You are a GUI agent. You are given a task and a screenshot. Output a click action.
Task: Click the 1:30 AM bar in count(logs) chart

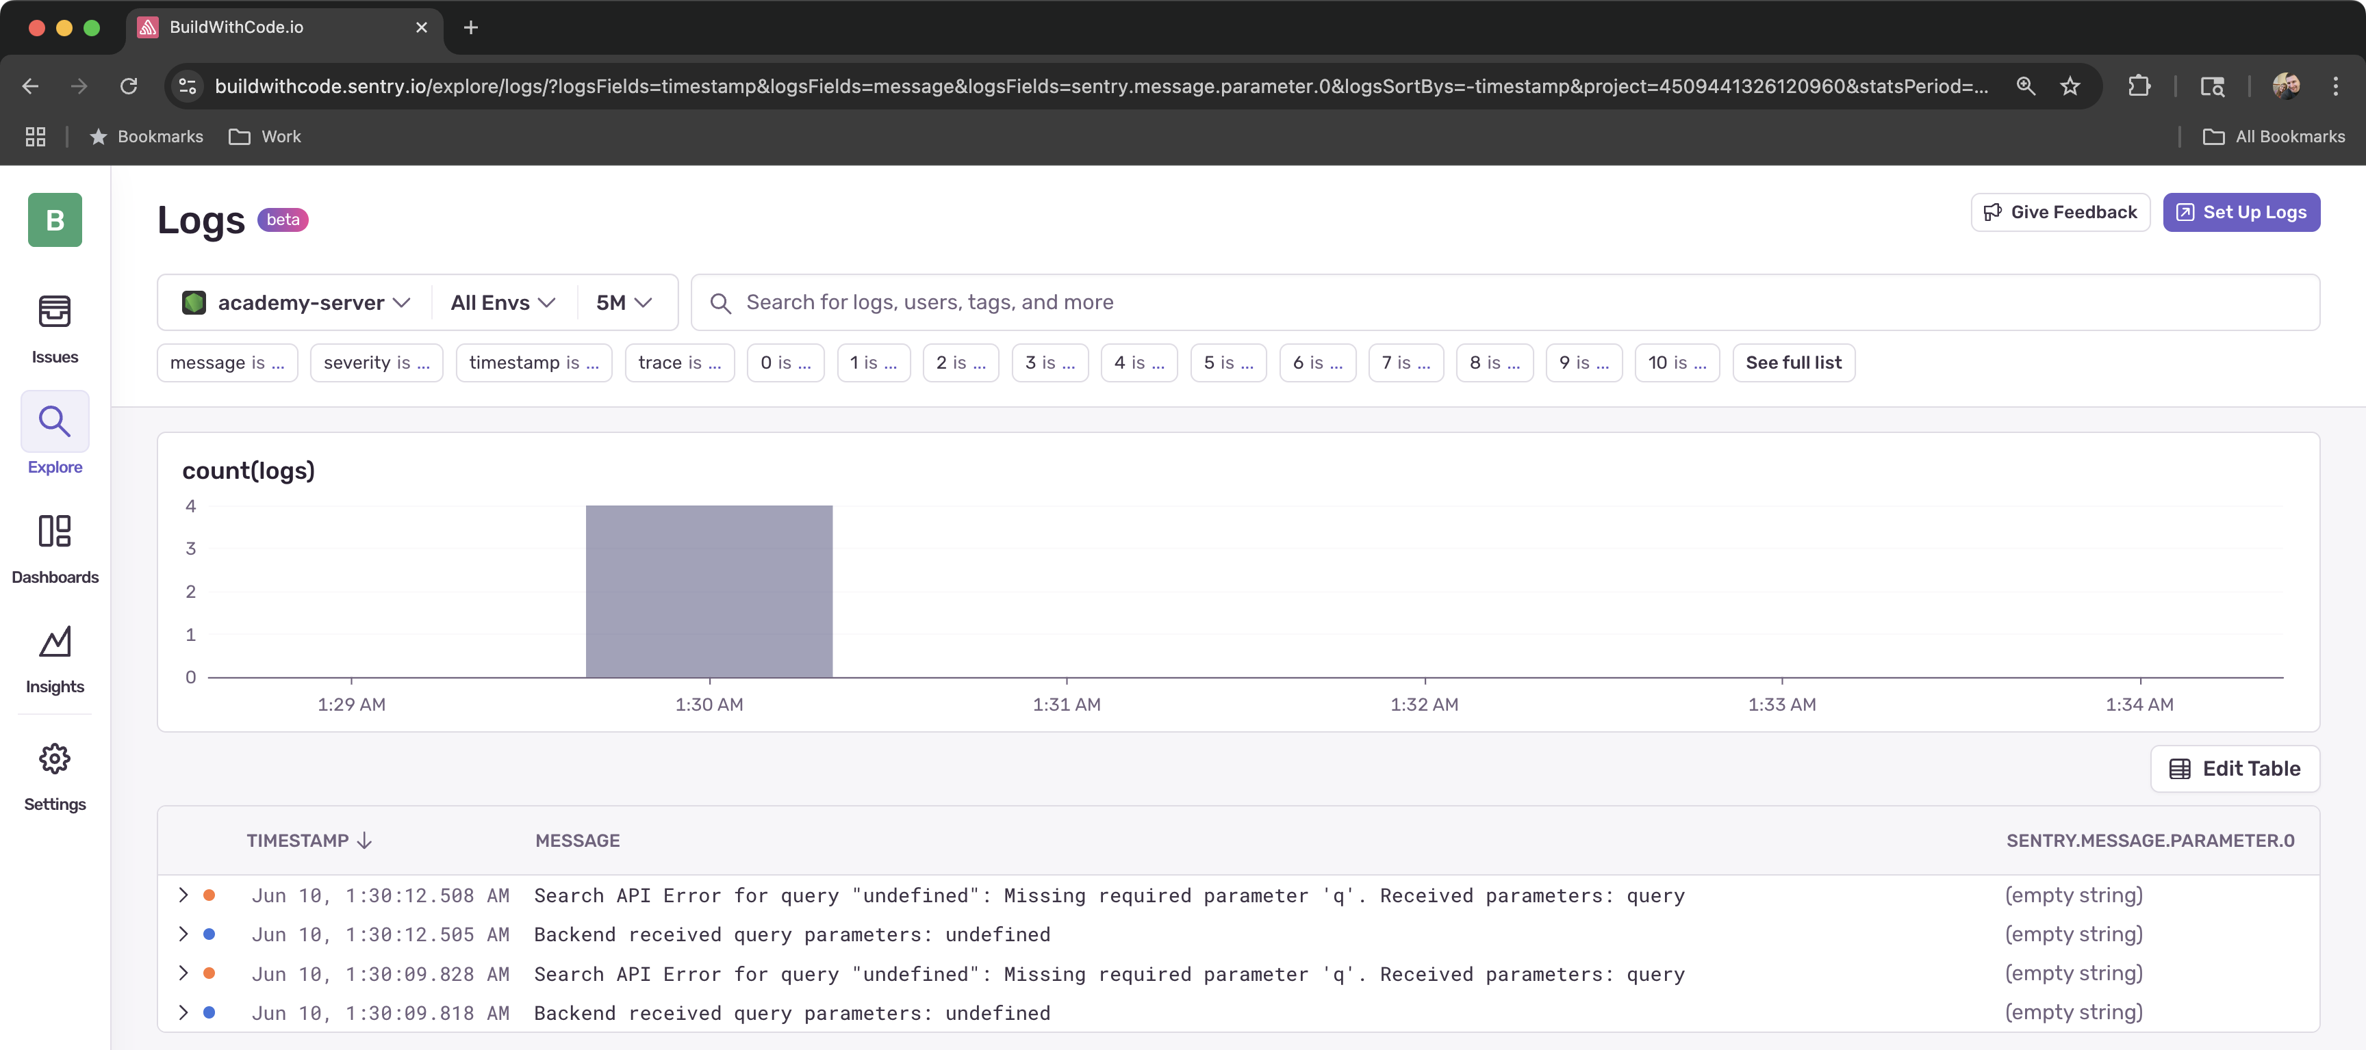coord(709,591)
